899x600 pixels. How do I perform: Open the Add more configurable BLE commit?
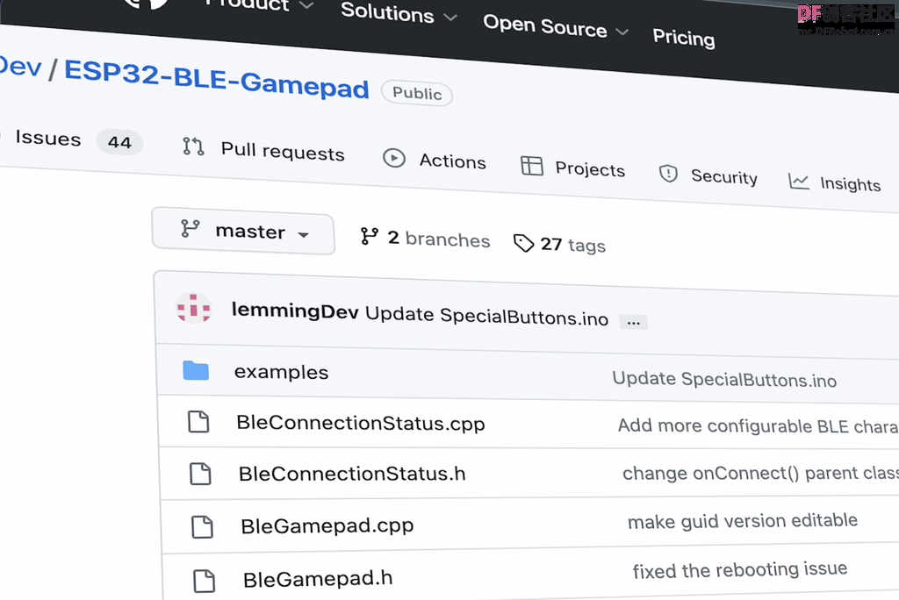point(758,425)
